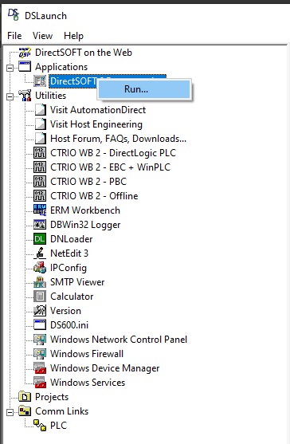The width and height of the screenshot is (290, 444).
Task: Click the Comm Links folder icon
Action: coord(25,411)
